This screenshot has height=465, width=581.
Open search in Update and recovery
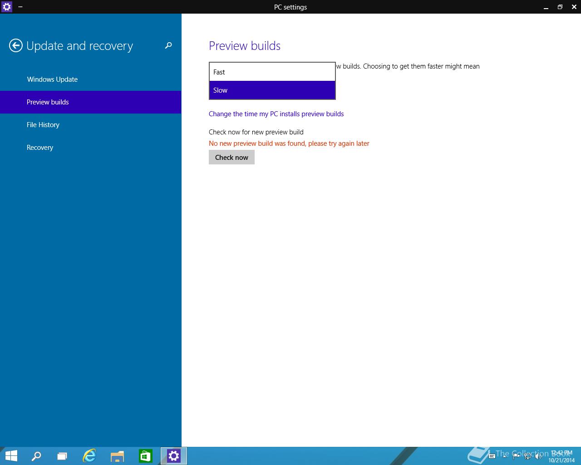168,45
